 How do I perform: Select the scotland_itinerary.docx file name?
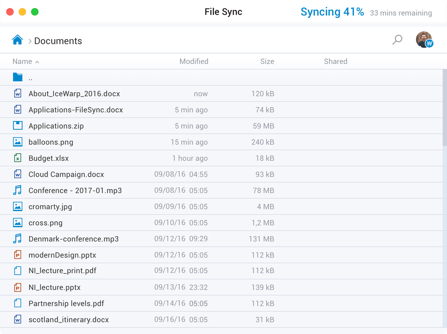tap(69, 319)
